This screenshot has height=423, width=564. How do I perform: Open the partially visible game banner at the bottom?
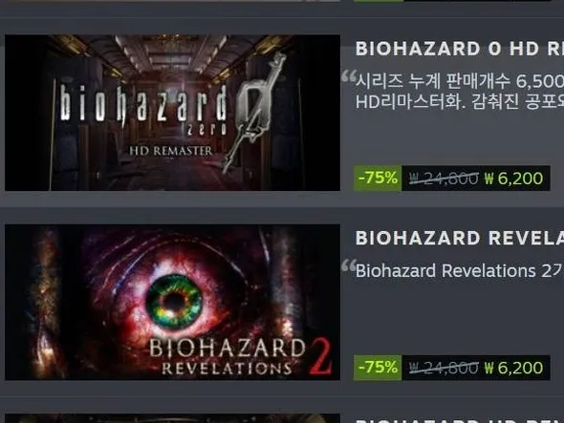172,418
